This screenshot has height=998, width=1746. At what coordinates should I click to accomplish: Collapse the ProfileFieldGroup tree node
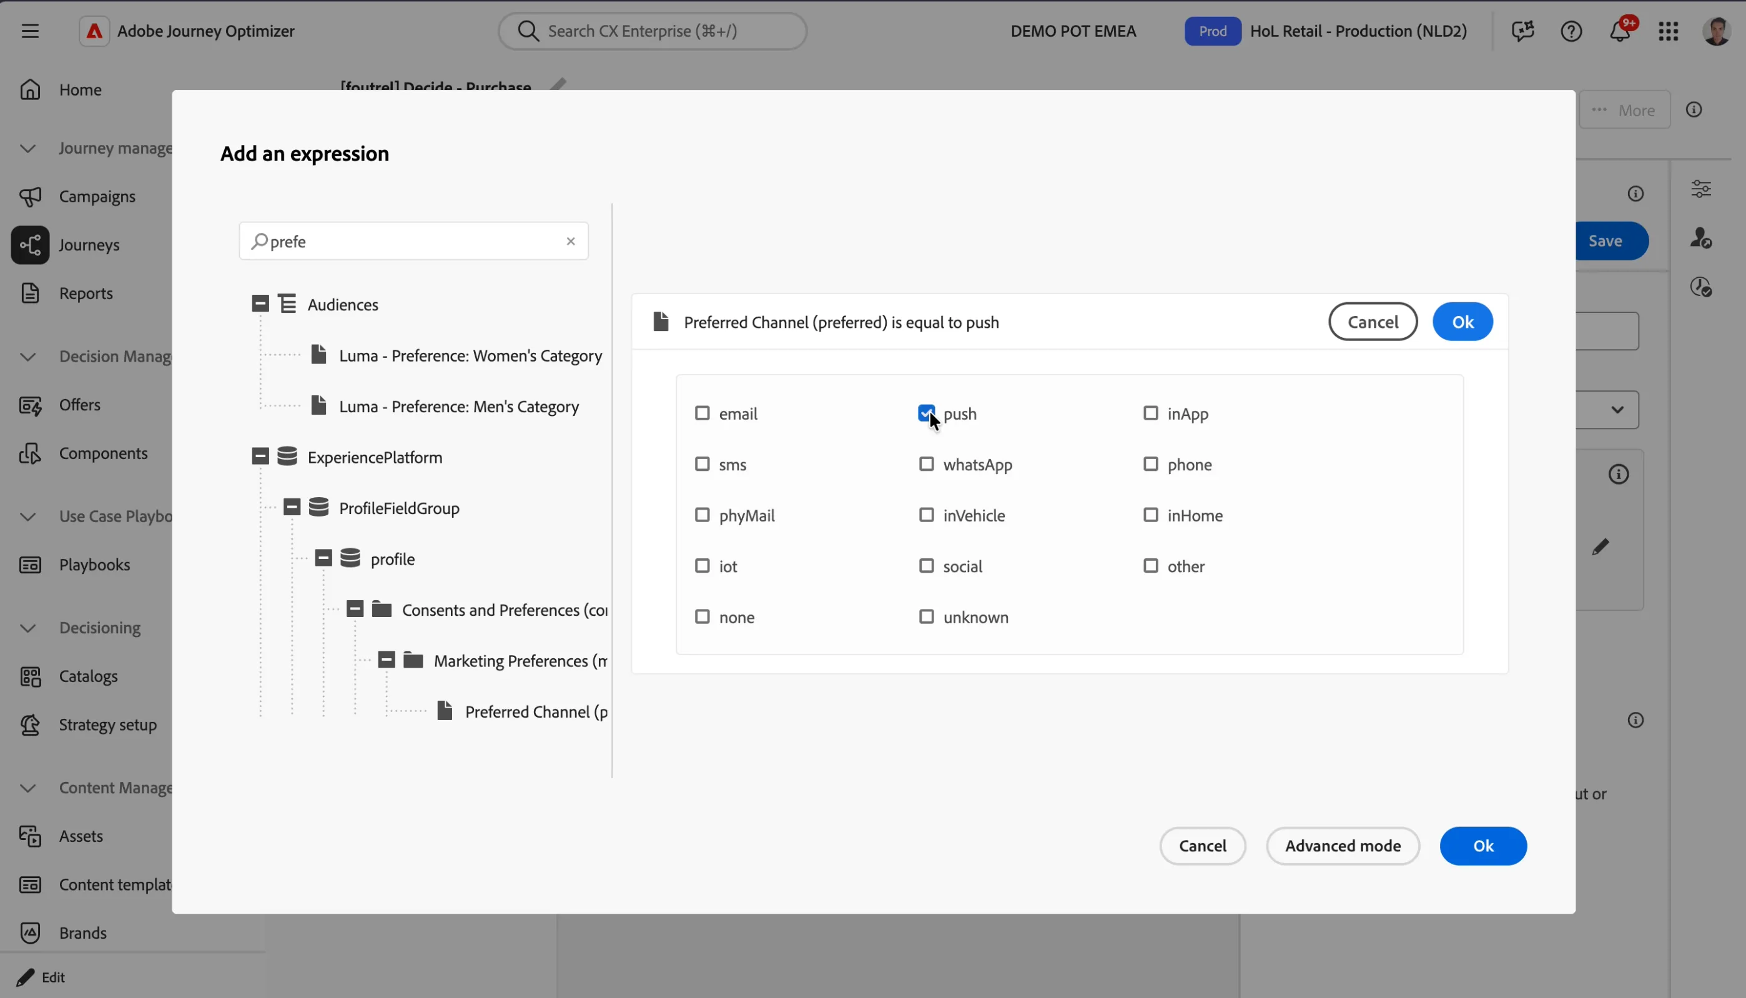click(x=292, y=507)
